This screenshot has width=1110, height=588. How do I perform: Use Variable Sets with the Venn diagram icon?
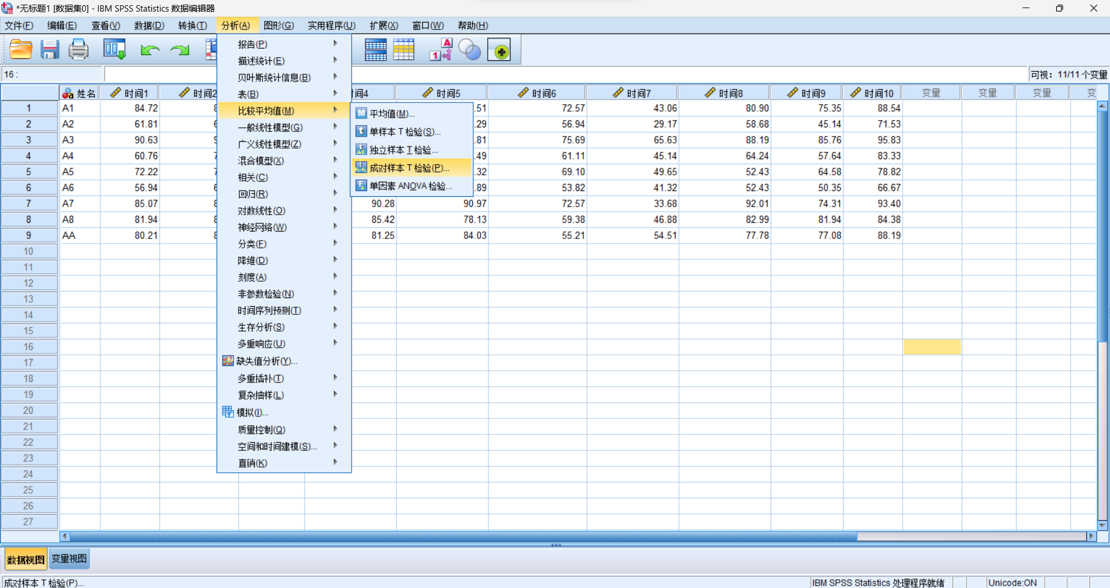click(x=470, y=49)
